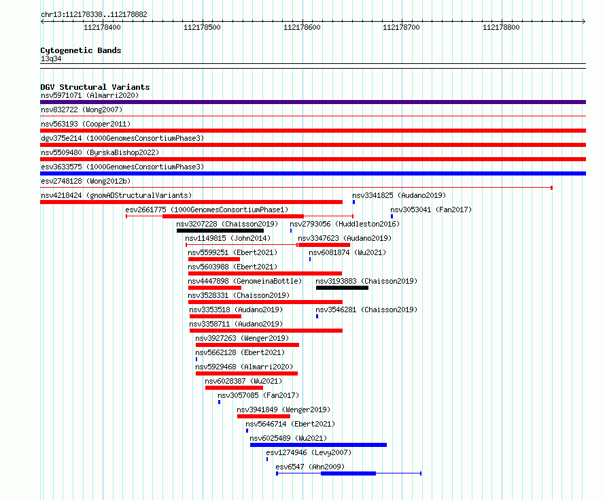Click esv2661775 (1000GenomesConsortiumPhase1) label

pyautogui.click(x=207, y=210)
